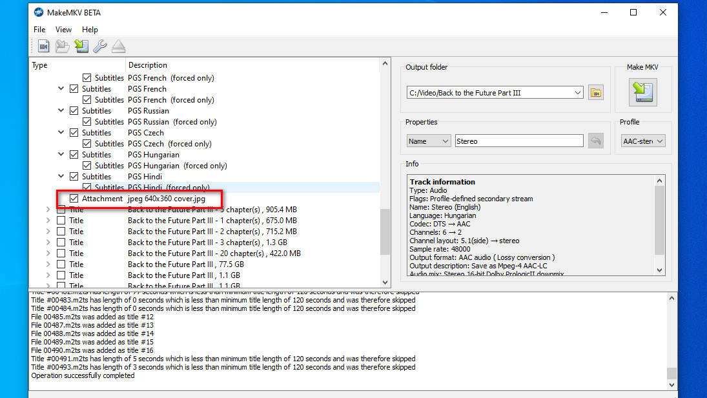The width and height of the screenshot is (707, 398).
Task: Click 'Language: Hungarian' in Track information
Action: (x=443, y=215)
